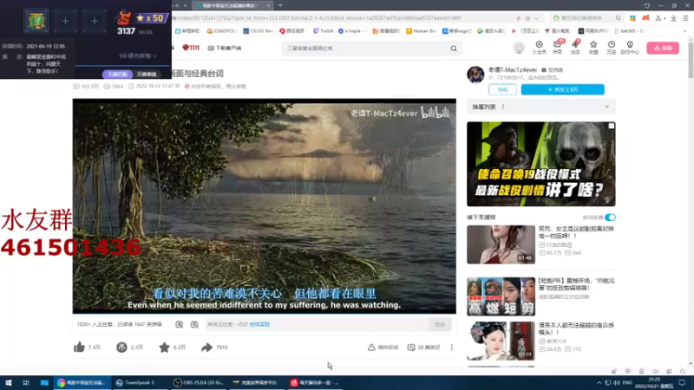Give coins using the coin icon
694x390 pixels.
[121, 348]
